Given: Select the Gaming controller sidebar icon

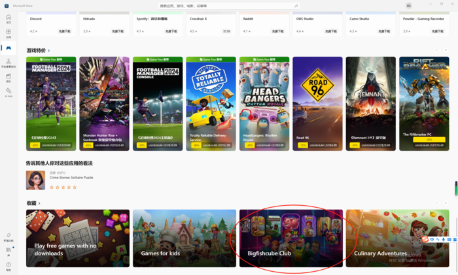Looking at the screenshot, I should pos(9,48).
